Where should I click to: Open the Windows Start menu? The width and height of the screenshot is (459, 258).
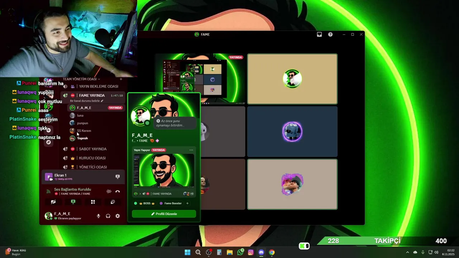pyautogui.click(x=188, y=252)
